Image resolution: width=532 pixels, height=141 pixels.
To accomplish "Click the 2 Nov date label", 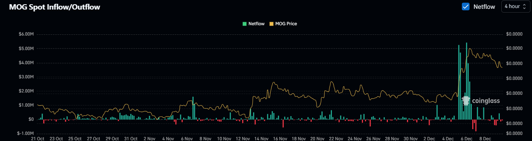I will point(150,139).
